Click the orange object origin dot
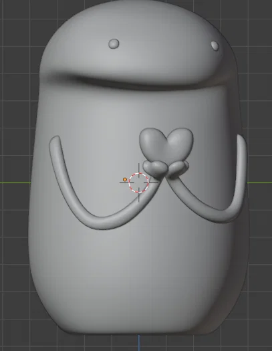 click(125, 180)
